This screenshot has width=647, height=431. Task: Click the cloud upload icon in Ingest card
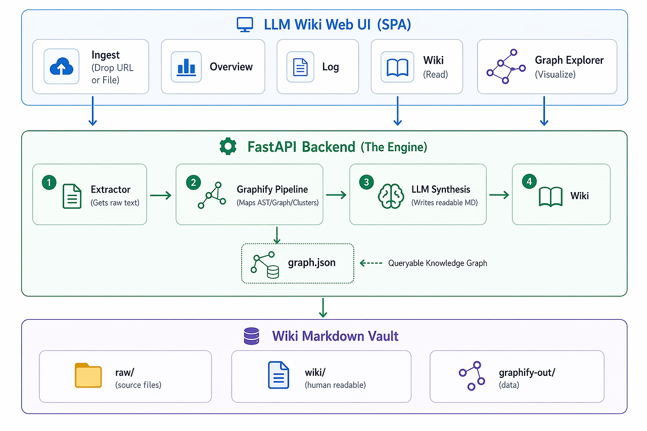tap(62, 66)
